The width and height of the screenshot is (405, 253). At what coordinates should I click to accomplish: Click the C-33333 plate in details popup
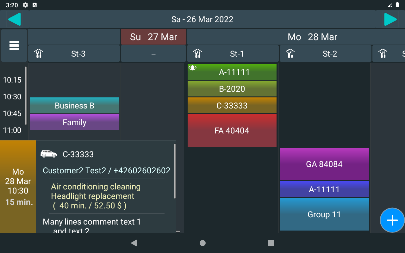point(78,154)
